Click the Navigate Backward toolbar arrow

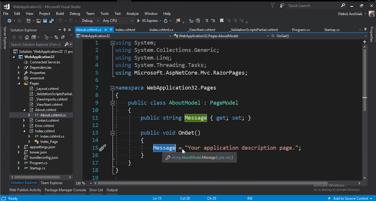point(9,21)
